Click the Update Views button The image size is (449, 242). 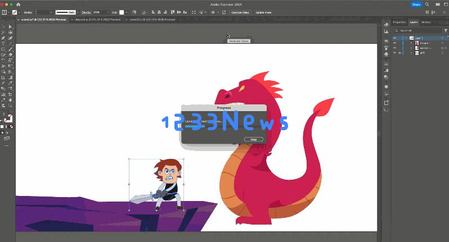[263, 12]
